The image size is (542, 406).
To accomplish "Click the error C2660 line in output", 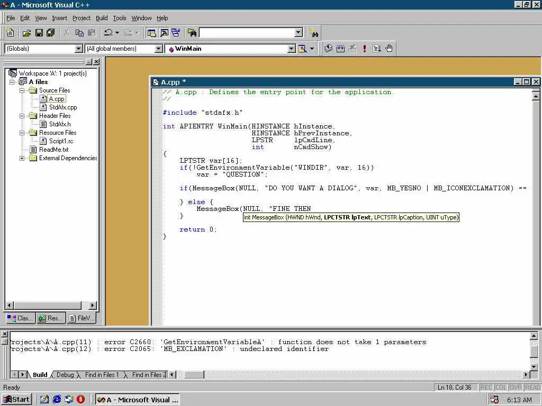I will click(x=219, y=342).
